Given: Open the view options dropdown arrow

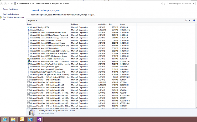Looking at the screenshot, I should coord(190,20).
